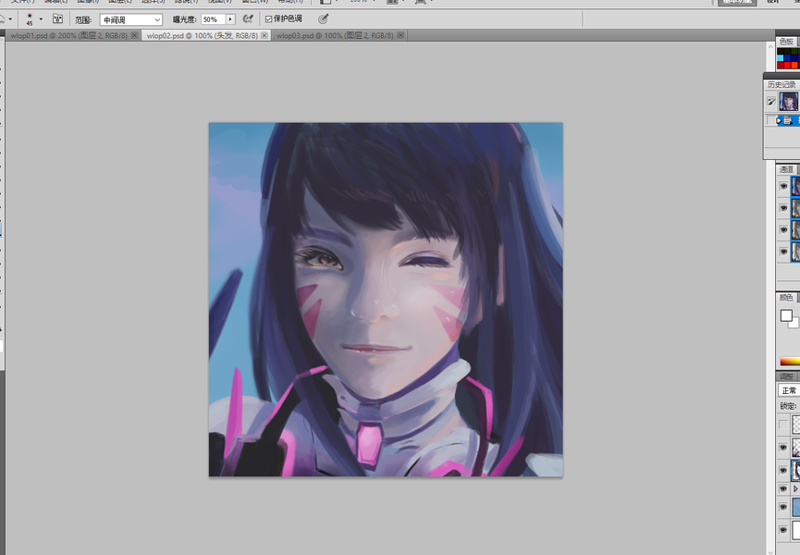Open the 范围 range dropdown set to 中间调
Image resolution: width=800 pixels, height=555 pixels.
click(131, 20)
